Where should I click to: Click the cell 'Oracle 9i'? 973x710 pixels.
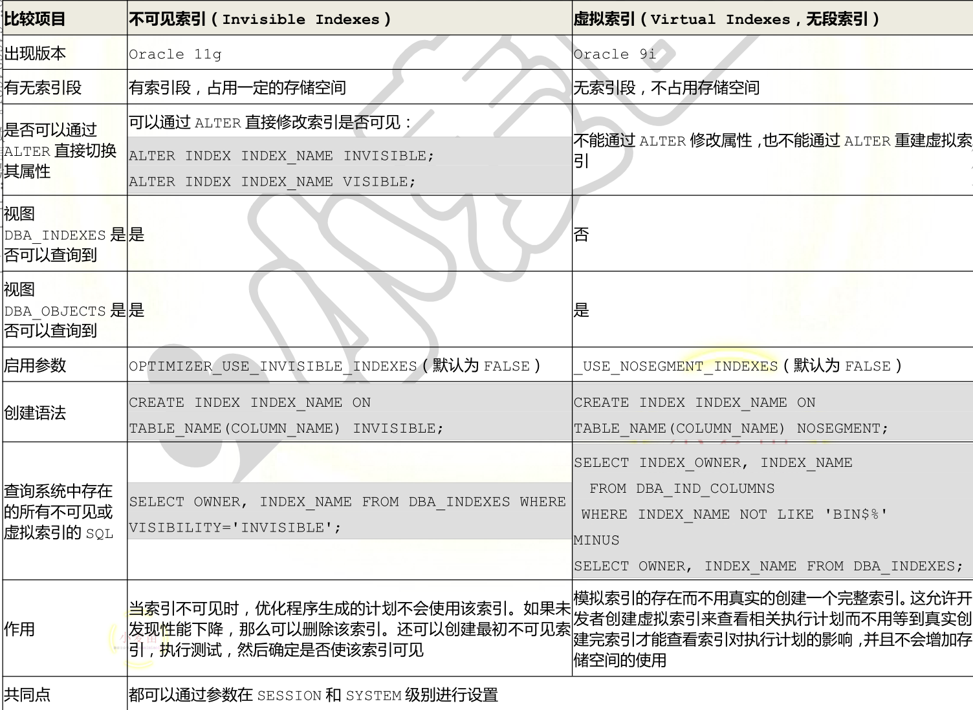coord(615,54)
